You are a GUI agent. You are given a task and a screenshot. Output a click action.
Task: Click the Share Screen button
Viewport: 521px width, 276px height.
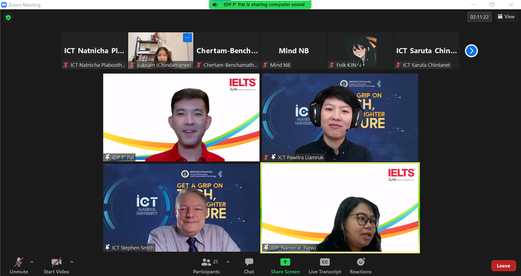(x=285, y=265)
